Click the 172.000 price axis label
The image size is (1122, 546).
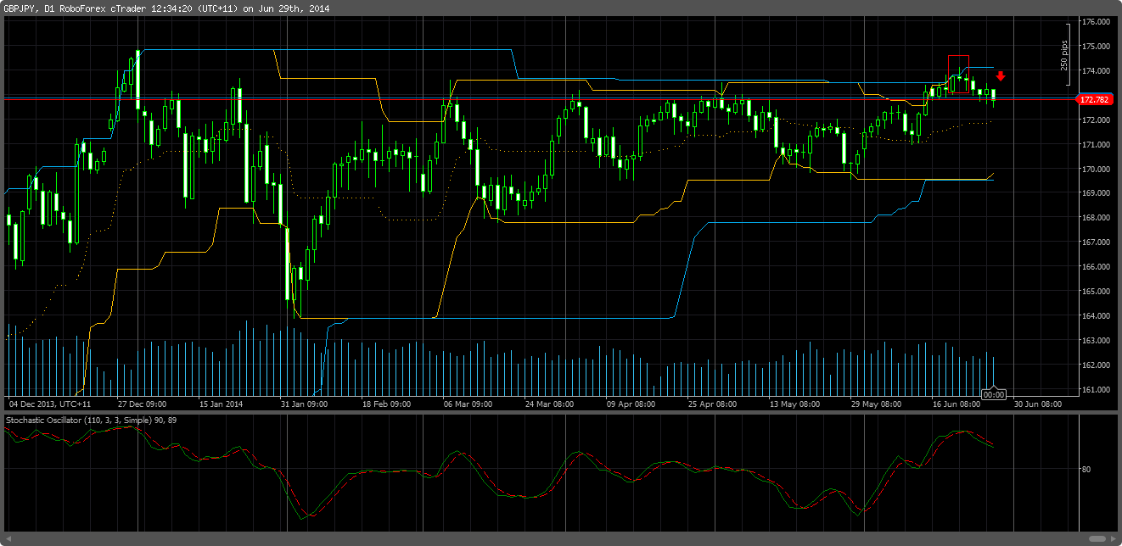click(x=1095, y=120)
